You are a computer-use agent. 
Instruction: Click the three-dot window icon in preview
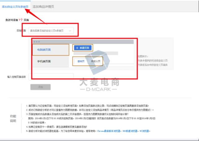(x=37, y=41)
